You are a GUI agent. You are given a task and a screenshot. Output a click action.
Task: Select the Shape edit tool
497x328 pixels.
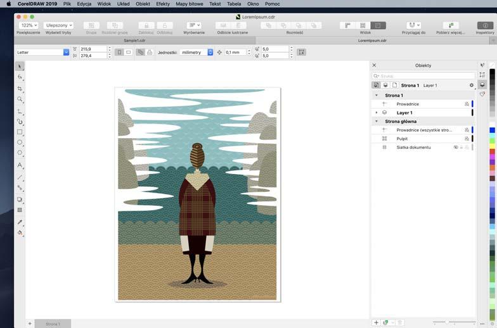[20, 77]
